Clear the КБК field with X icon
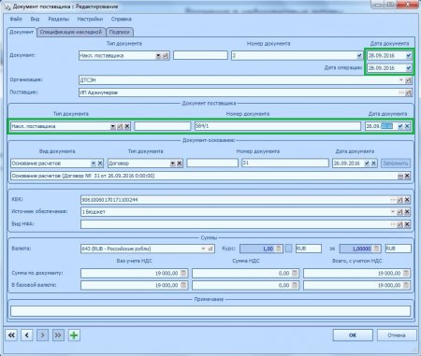 (407, 200)
